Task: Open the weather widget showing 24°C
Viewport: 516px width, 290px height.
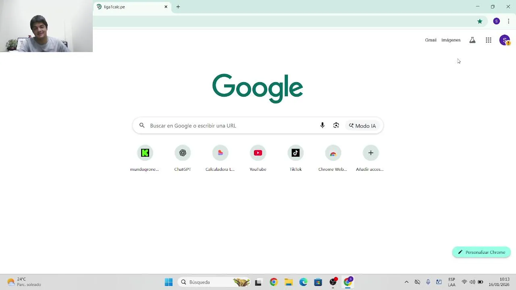Action: coord(24,282)
